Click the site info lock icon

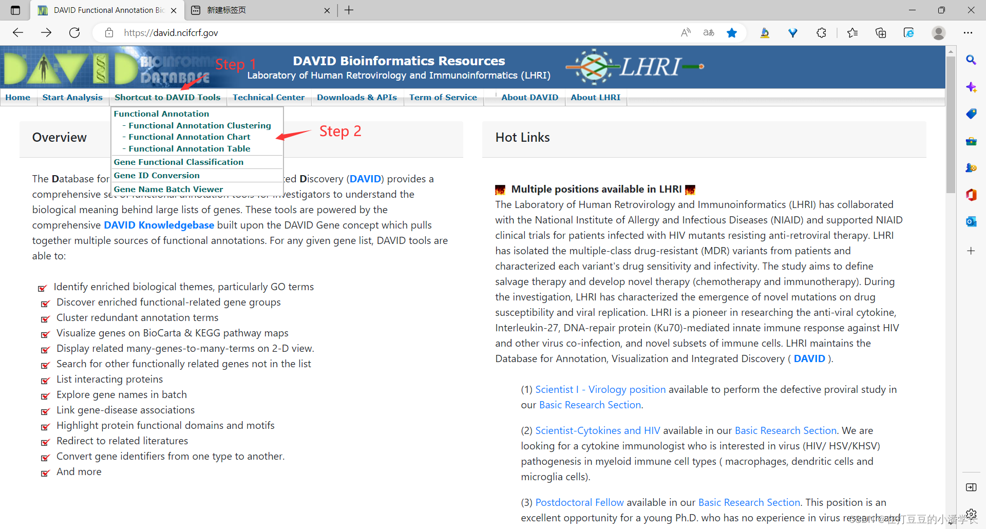tap(109, 33)
